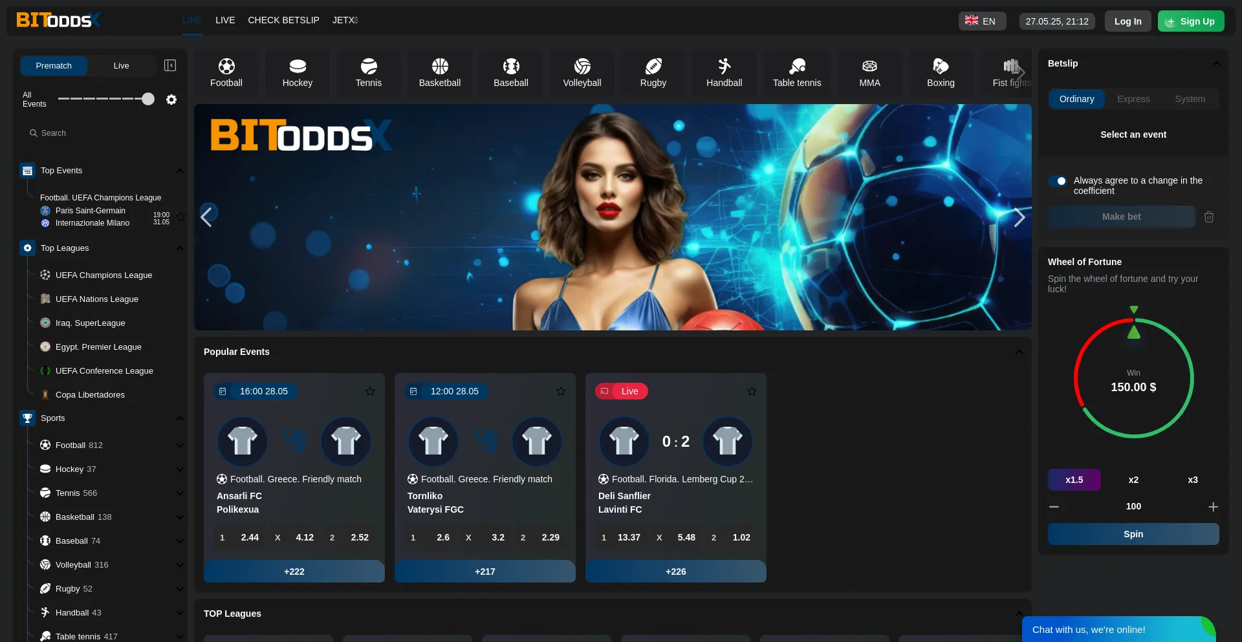Screen dimensions: 1242x642
Task: Pick odds 2.44 for Ansarli FC win
Action: click(241, 537)
